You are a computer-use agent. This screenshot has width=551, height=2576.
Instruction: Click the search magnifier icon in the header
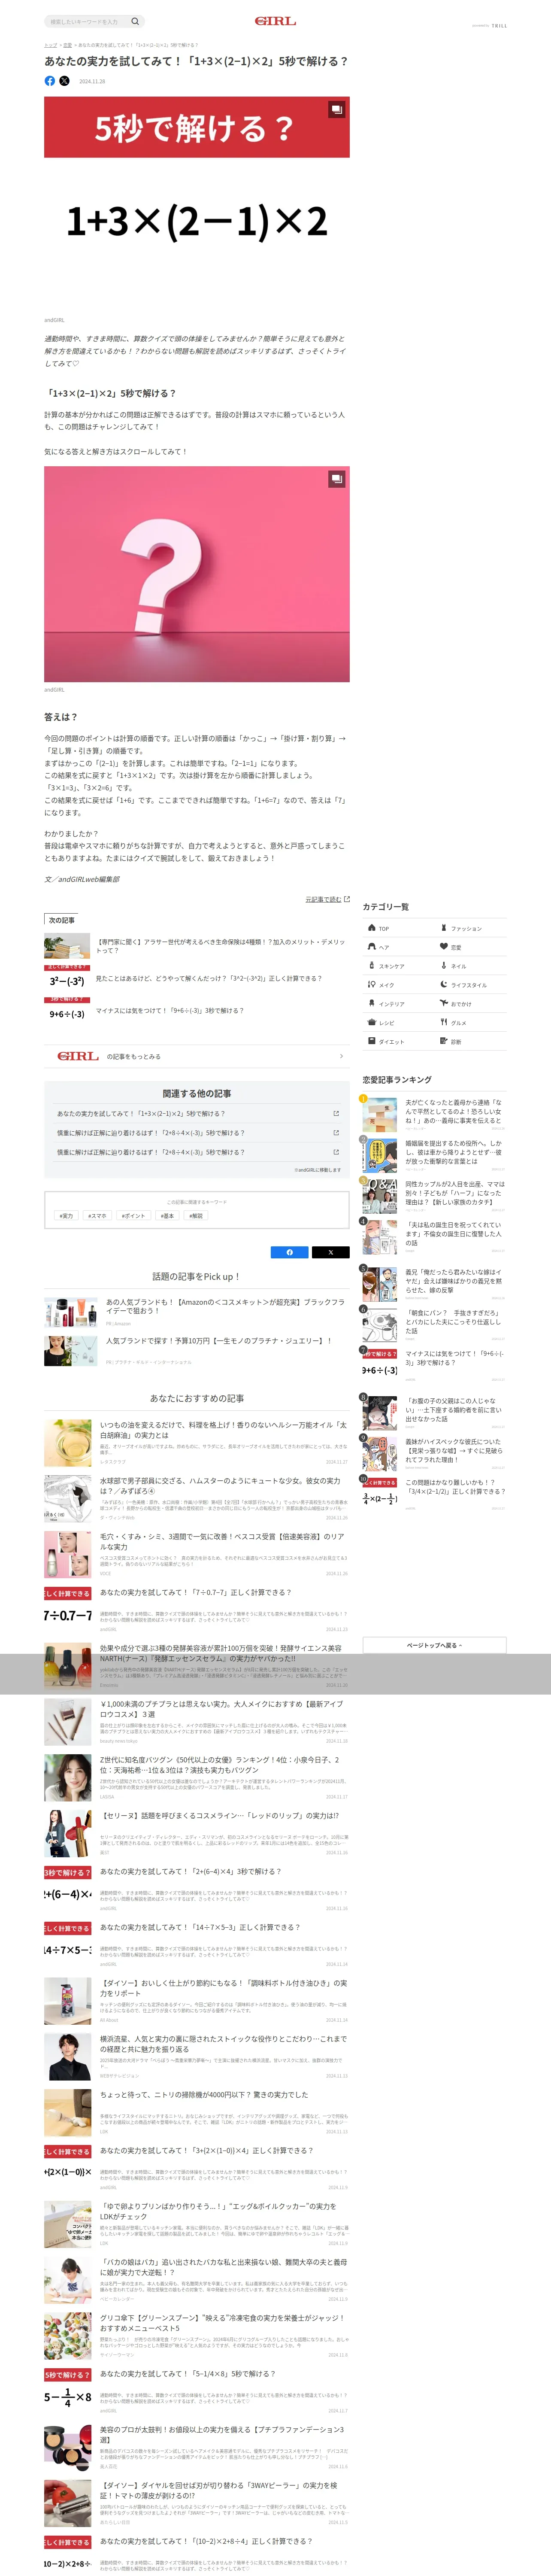pos(135,21)
